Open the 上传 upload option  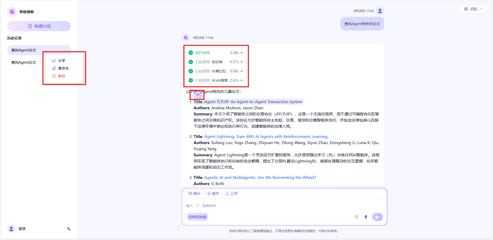[231, 193]
